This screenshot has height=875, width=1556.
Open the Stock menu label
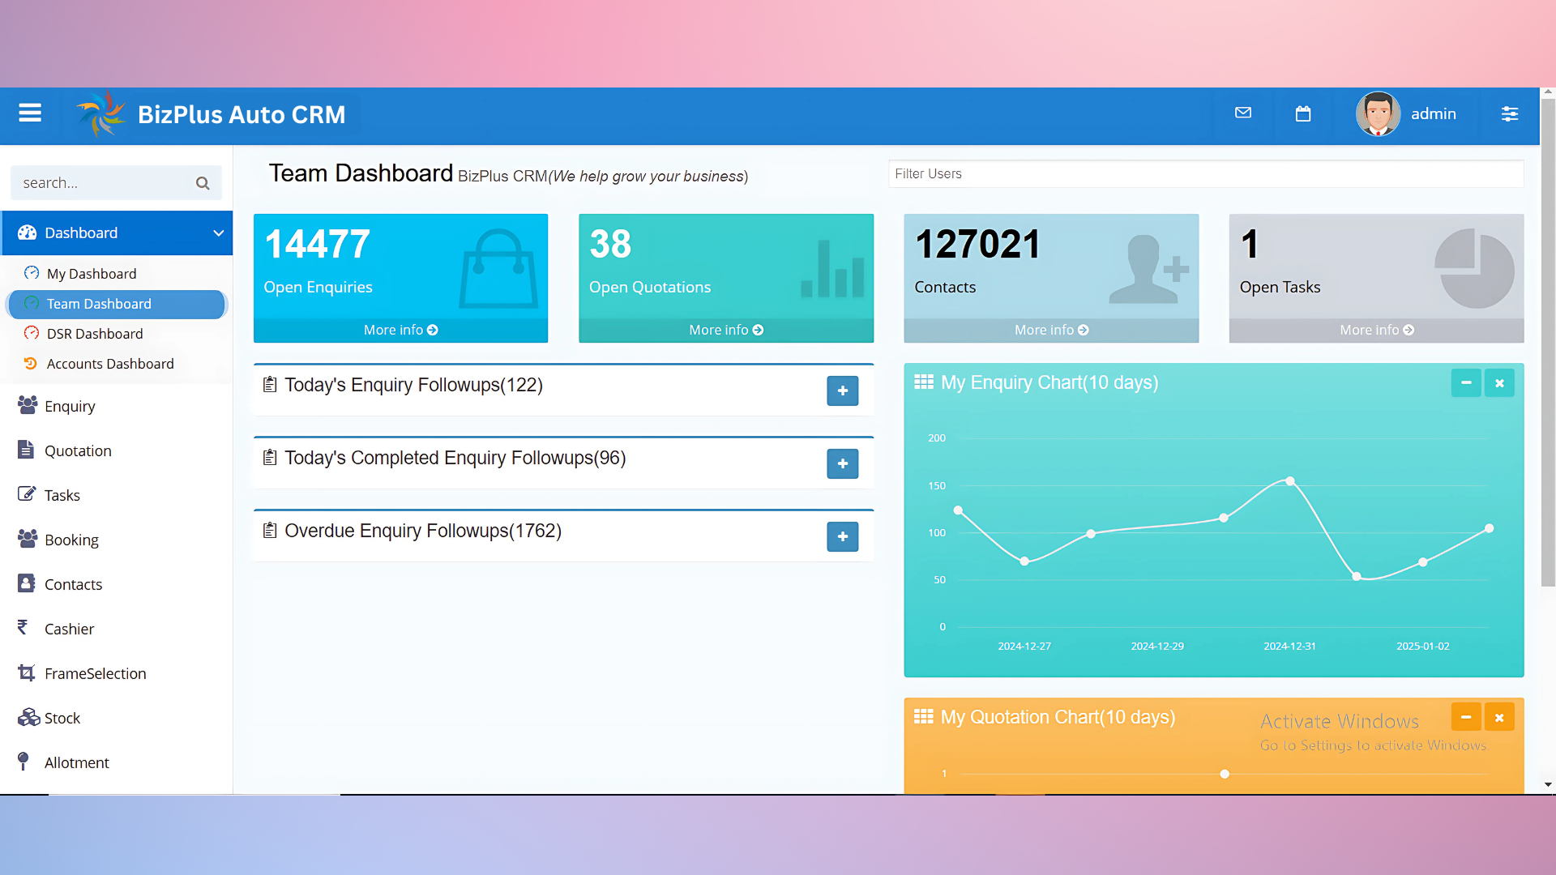coord(62,718)
